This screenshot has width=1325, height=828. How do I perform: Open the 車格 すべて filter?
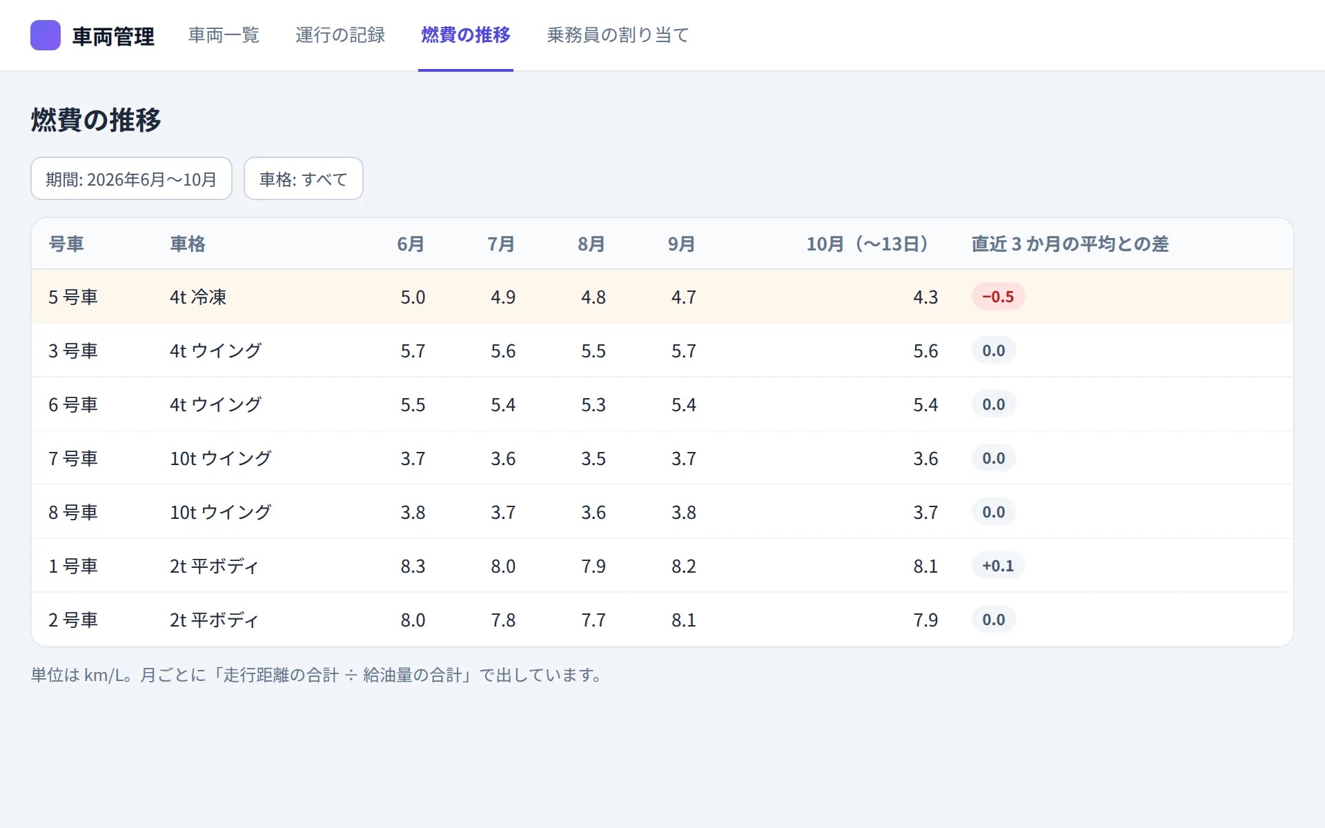304,179
